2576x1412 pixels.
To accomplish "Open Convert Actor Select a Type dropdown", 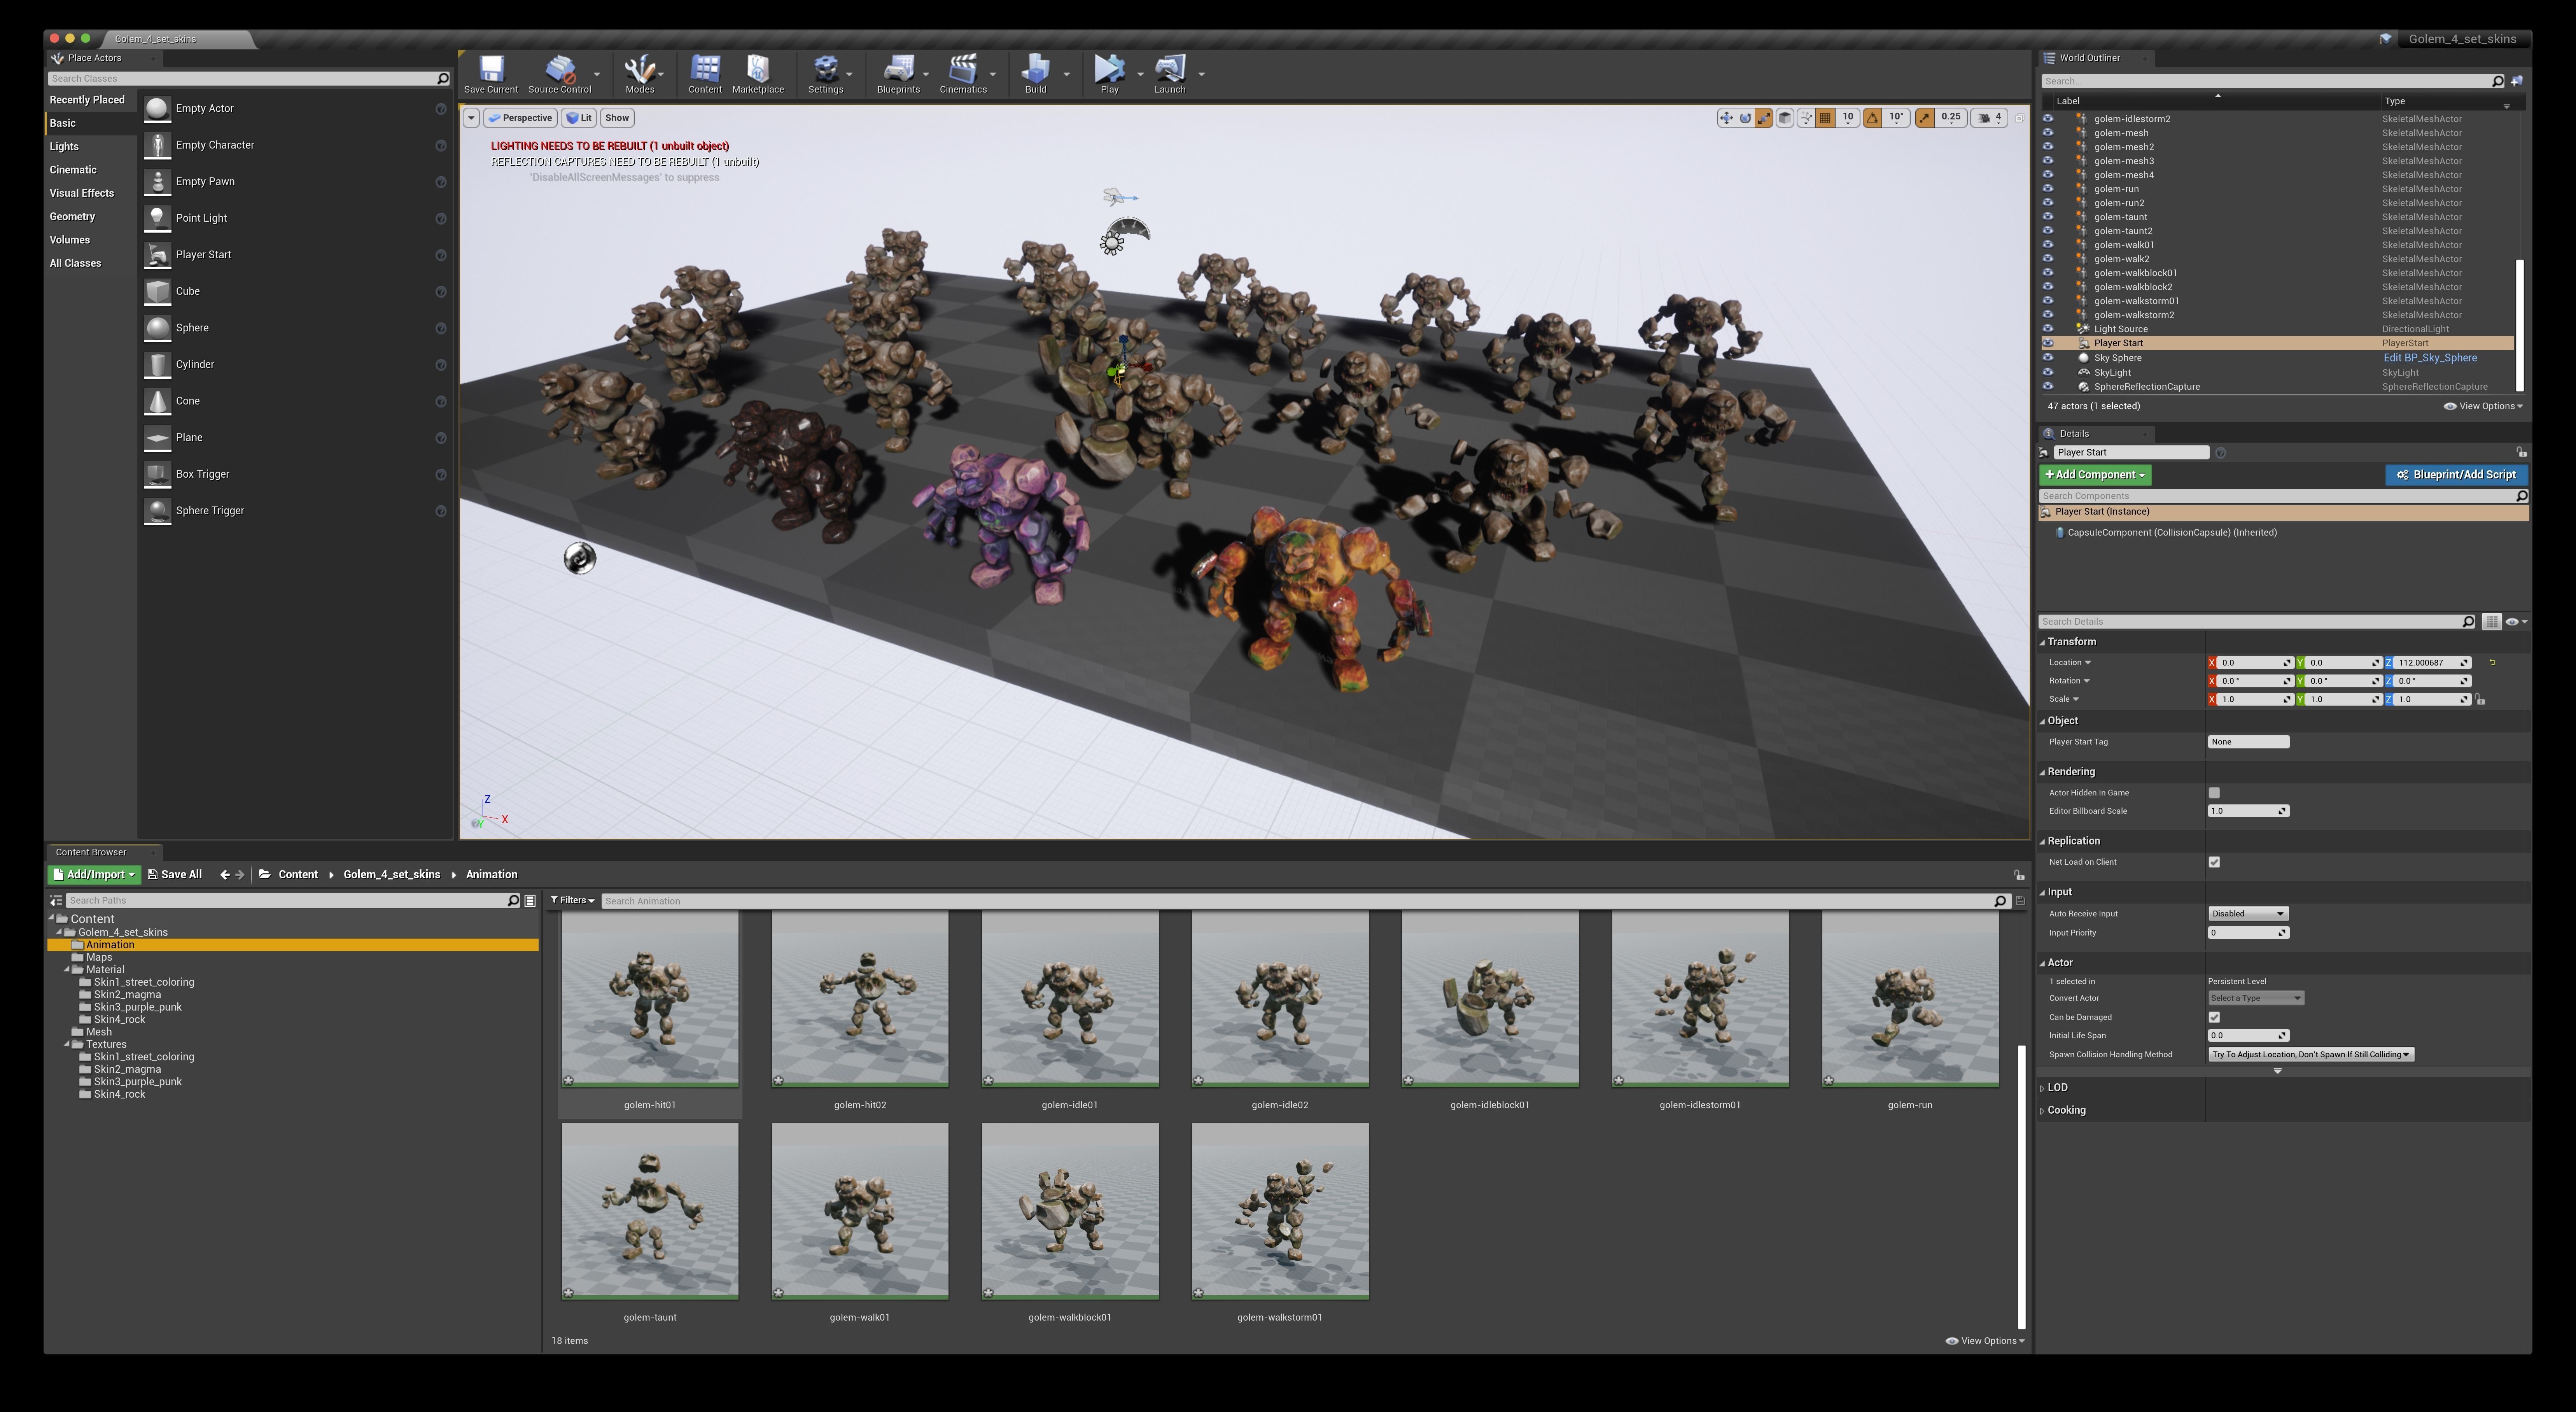I will tap(2256, 999).
